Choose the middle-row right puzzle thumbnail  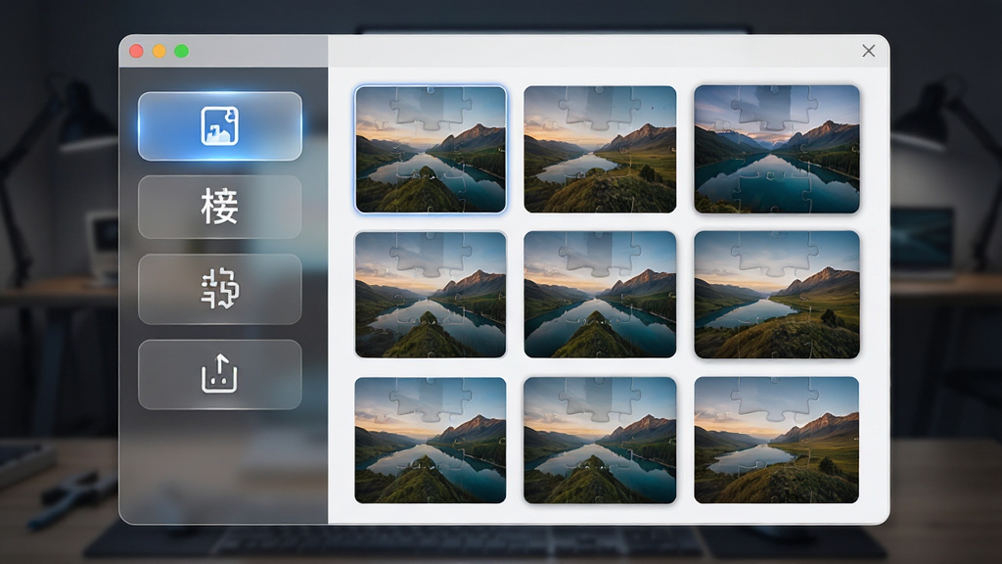pos(776,294)
